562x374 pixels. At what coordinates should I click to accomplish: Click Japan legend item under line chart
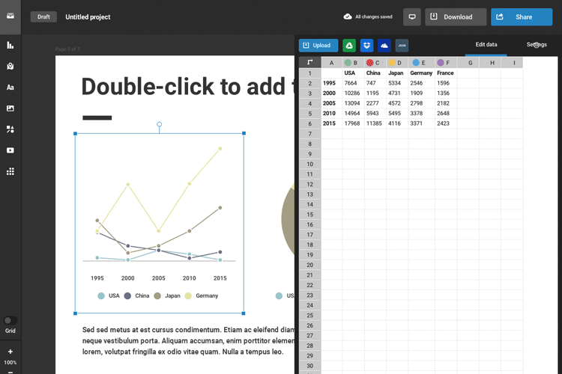pyautogui.click(x=167, y=296)
